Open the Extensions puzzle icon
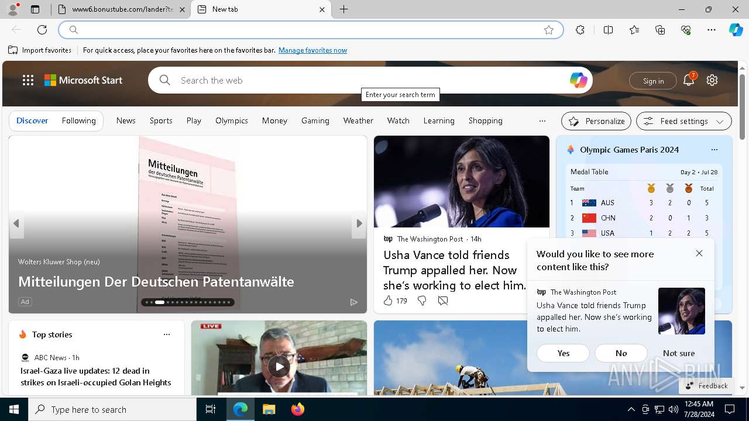This screenshot has height=421, width=749. (x=580, y=30)
